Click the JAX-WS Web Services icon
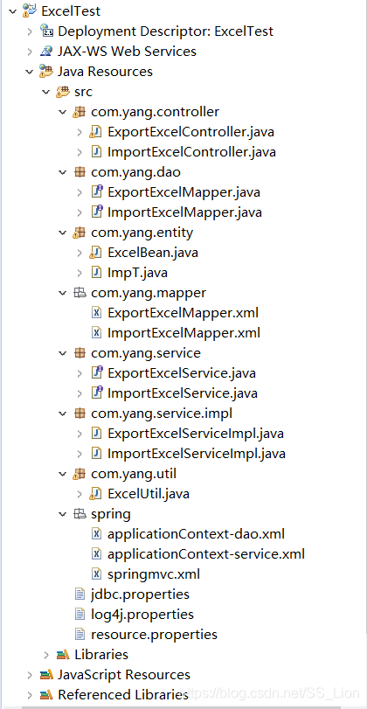 [46, 51]
